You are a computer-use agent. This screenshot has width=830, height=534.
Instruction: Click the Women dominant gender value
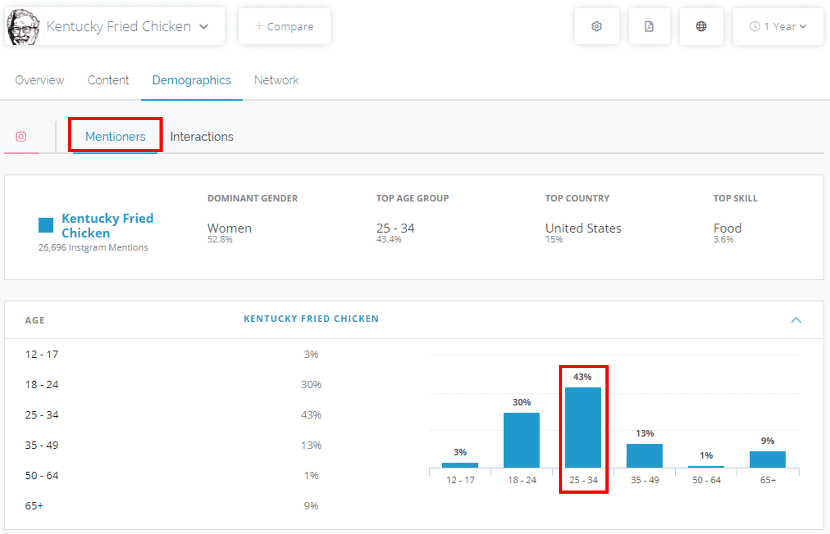point(229,228)
